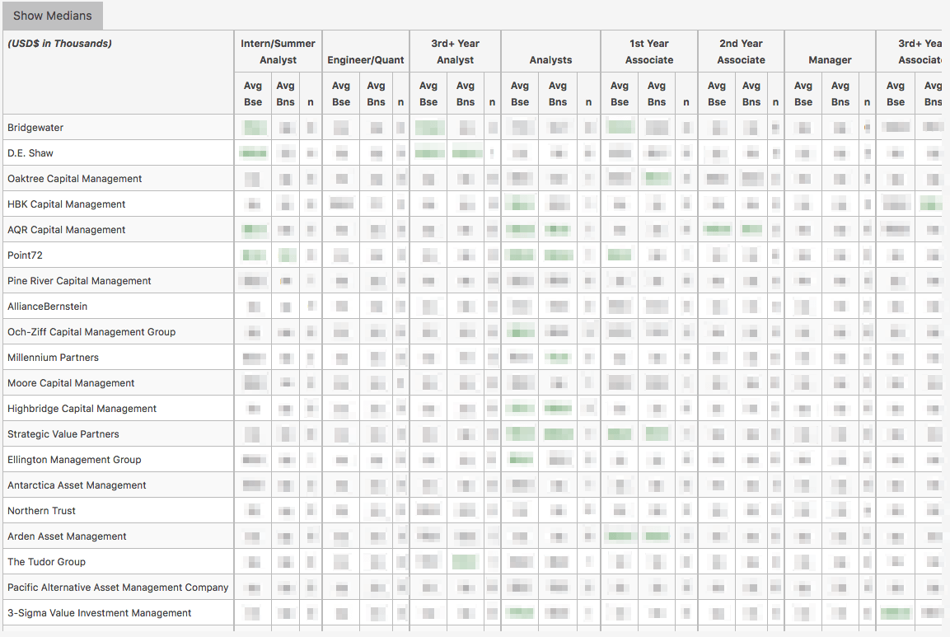Screen dimensions: 950x637
Task: Select the Engineer/Quant column header
Action: pyautogui.click(x=365, y=60)
